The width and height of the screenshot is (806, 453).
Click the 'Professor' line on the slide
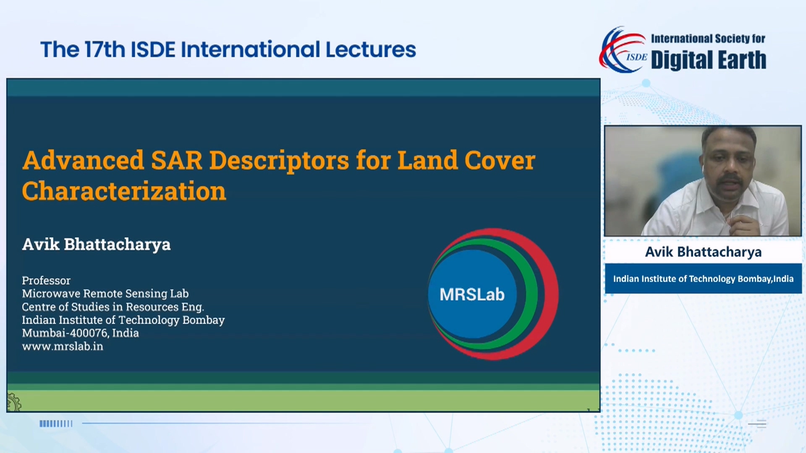46,280
